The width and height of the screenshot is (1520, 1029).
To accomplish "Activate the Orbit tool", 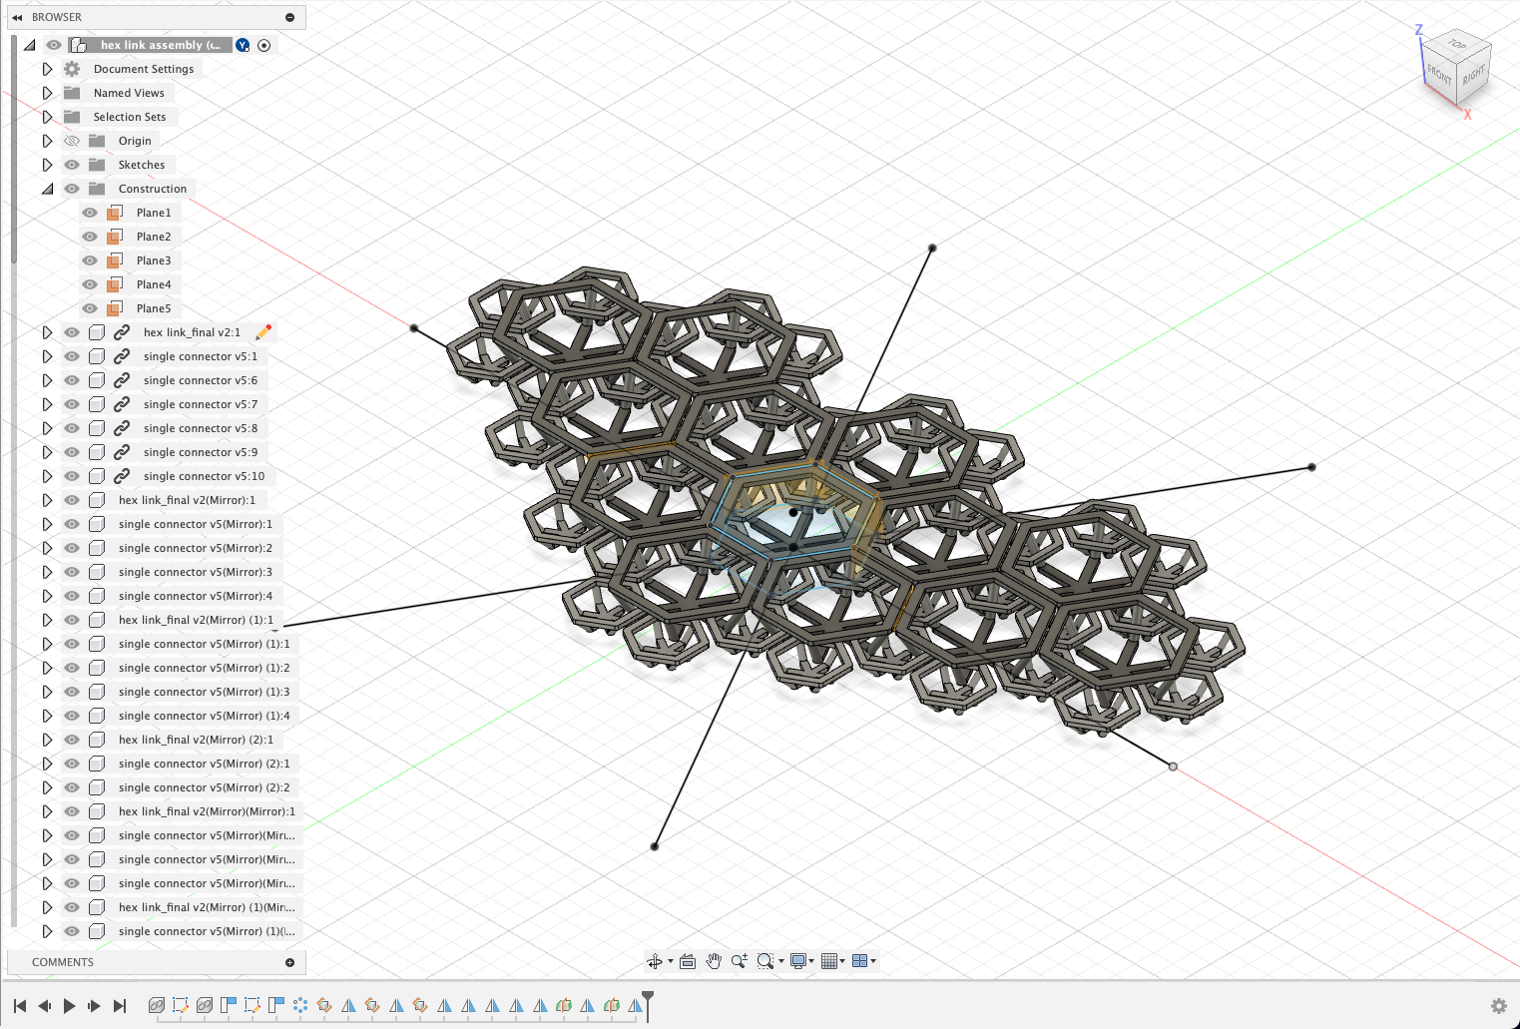I will 655,961.
